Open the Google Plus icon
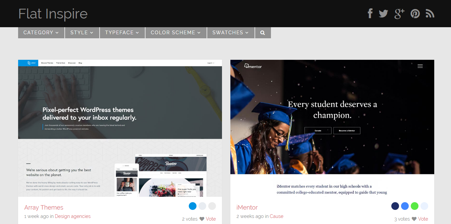Screen dimensions: 451x224 [399, 14]
